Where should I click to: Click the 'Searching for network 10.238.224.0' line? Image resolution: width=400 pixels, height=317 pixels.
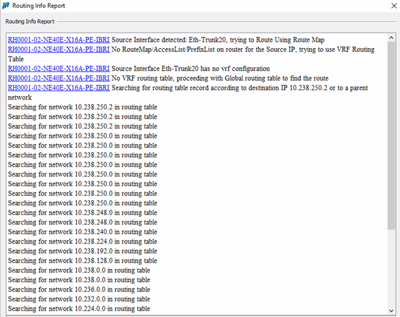[x=82, y=242]
